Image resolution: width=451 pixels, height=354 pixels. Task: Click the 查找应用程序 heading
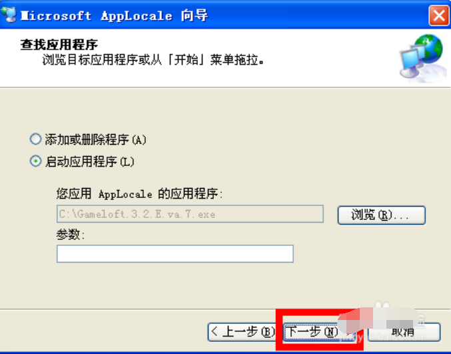(x=59, y=45)
